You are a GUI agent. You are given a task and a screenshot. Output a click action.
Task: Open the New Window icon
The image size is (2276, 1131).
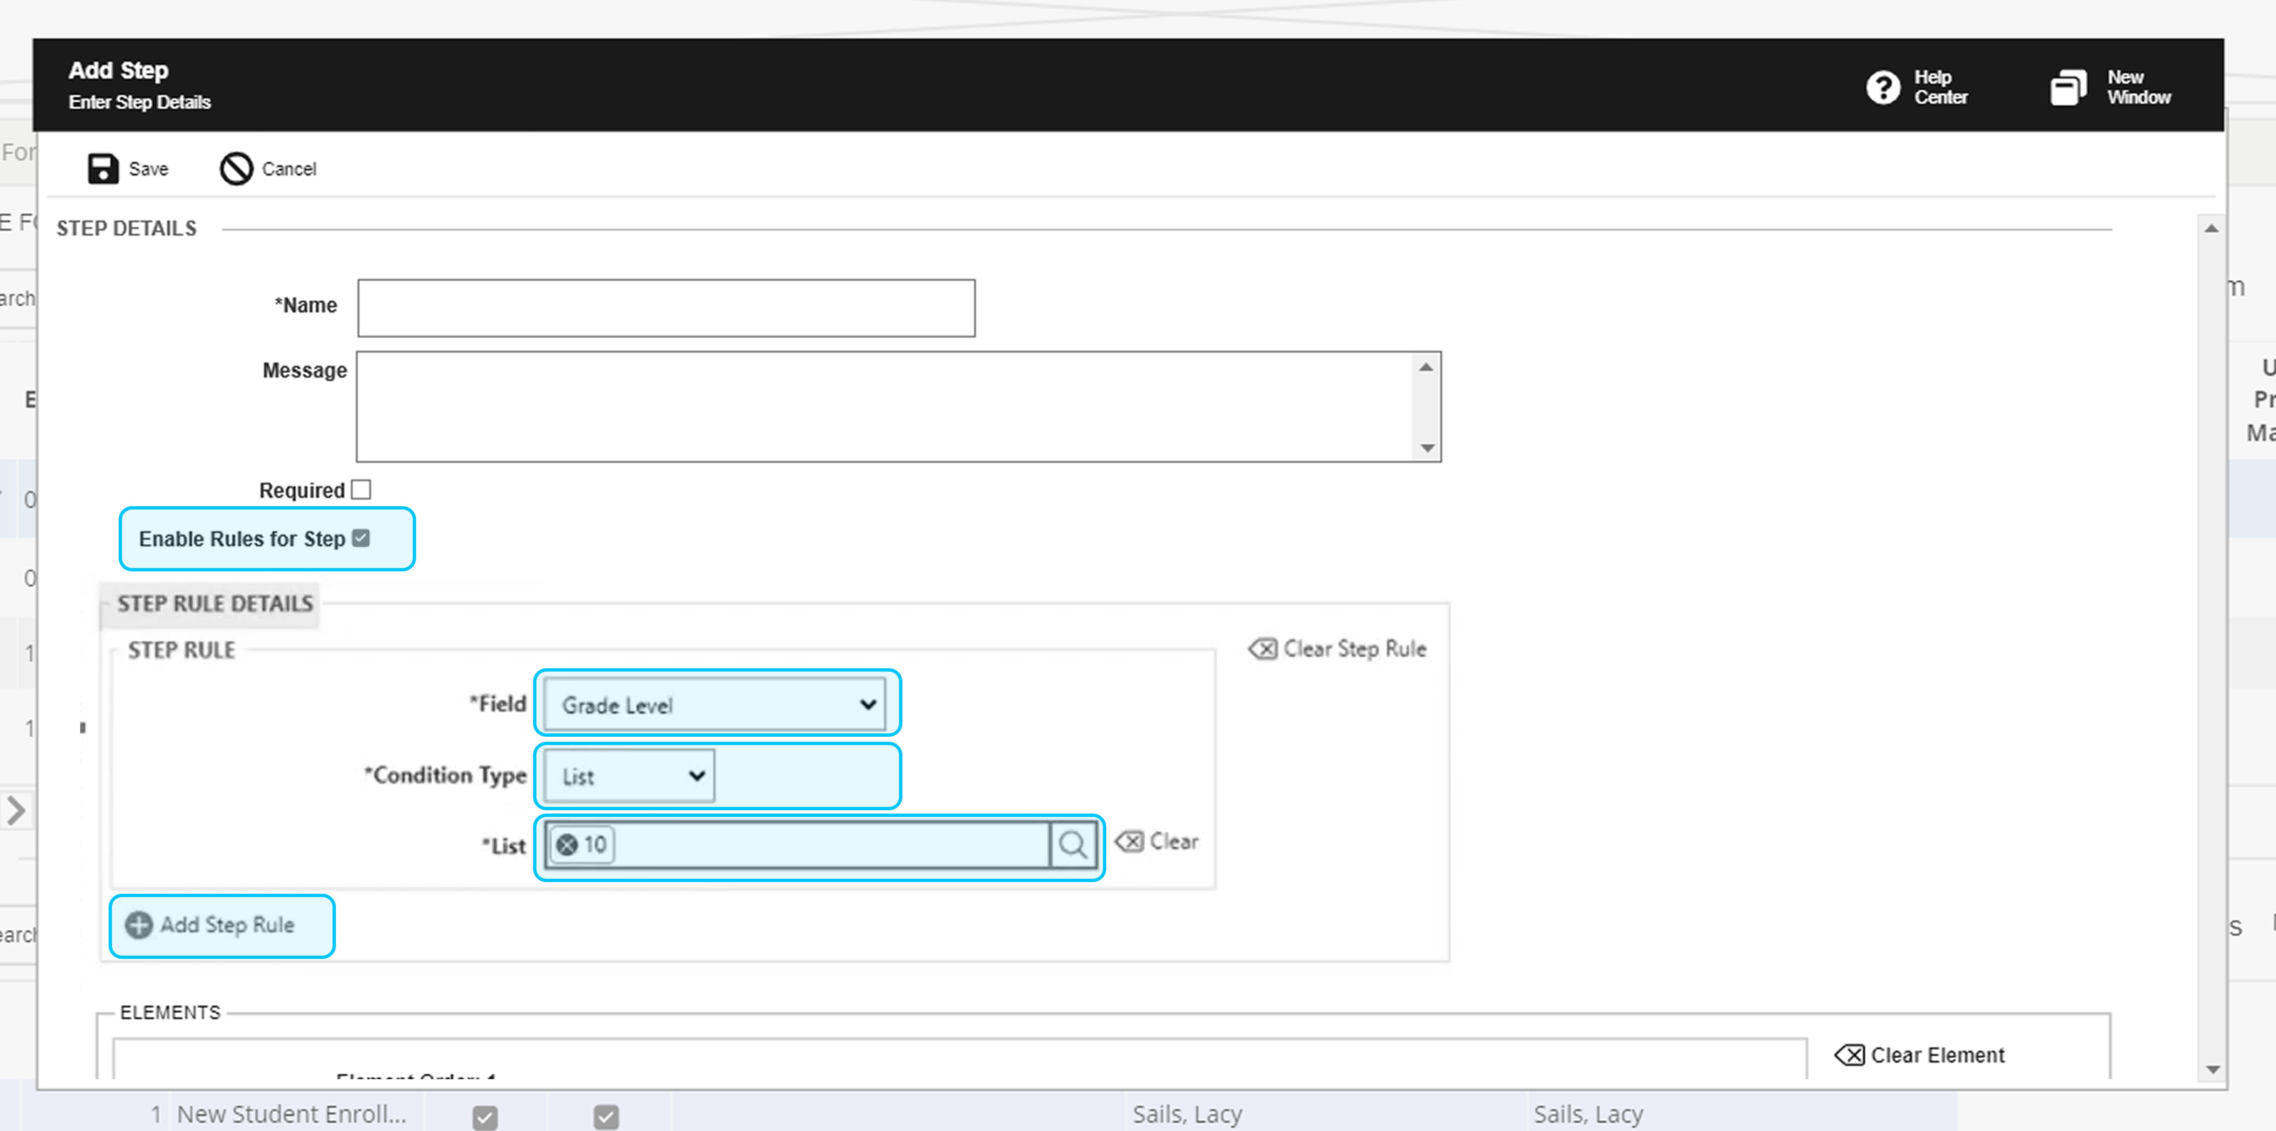click(x=2068, y=87)
